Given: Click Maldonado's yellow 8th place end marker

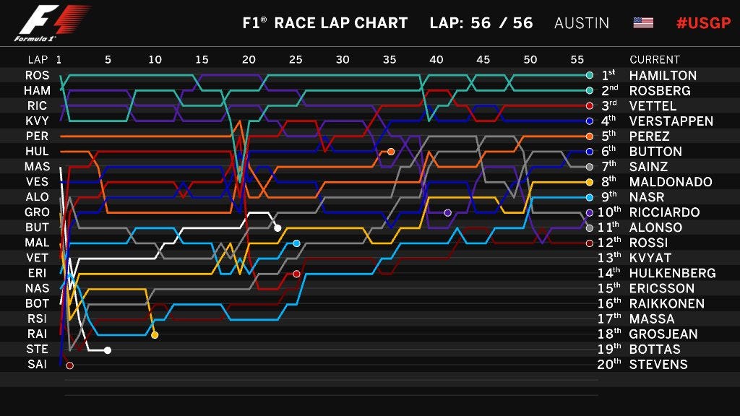Looking at the screenshot, I should tap(590, 181).
